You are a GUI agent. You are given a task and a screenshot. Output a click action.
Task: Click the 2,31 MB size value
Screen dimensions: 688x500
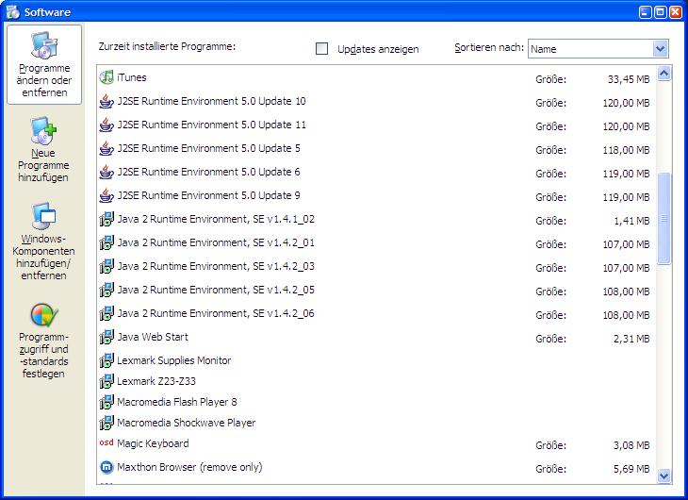(x=631, y=339)
